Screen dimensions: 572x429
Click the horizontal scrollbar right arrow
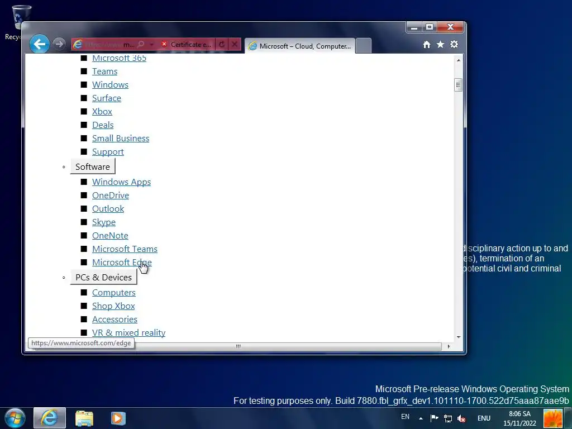[449, 346]
